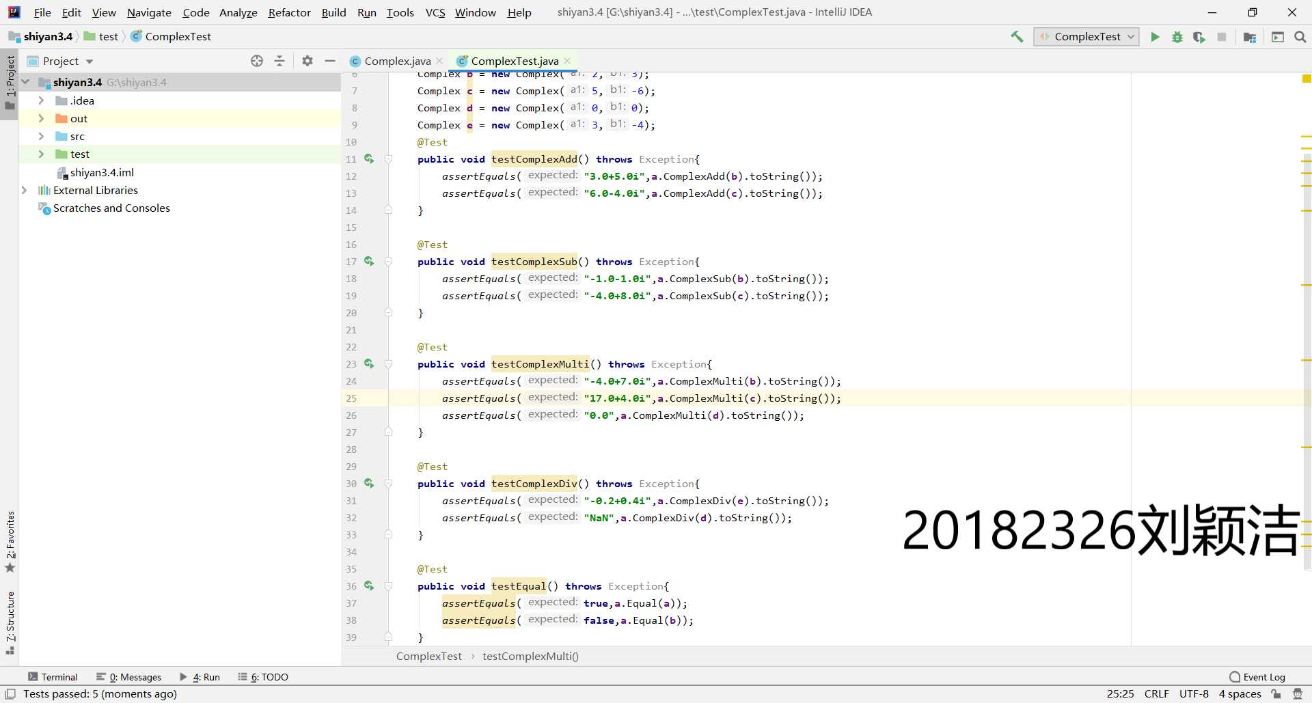Fold the testComplexDiv method
The height and width of the screenshot is (703, 1312).
pyautogui.click(x=388, y=484)
